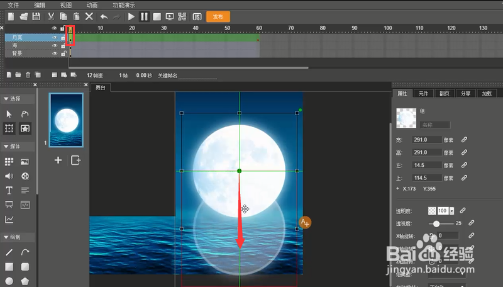Show the QR code preview
Viewport: 503px width, 287px height.
click(182, 17)
